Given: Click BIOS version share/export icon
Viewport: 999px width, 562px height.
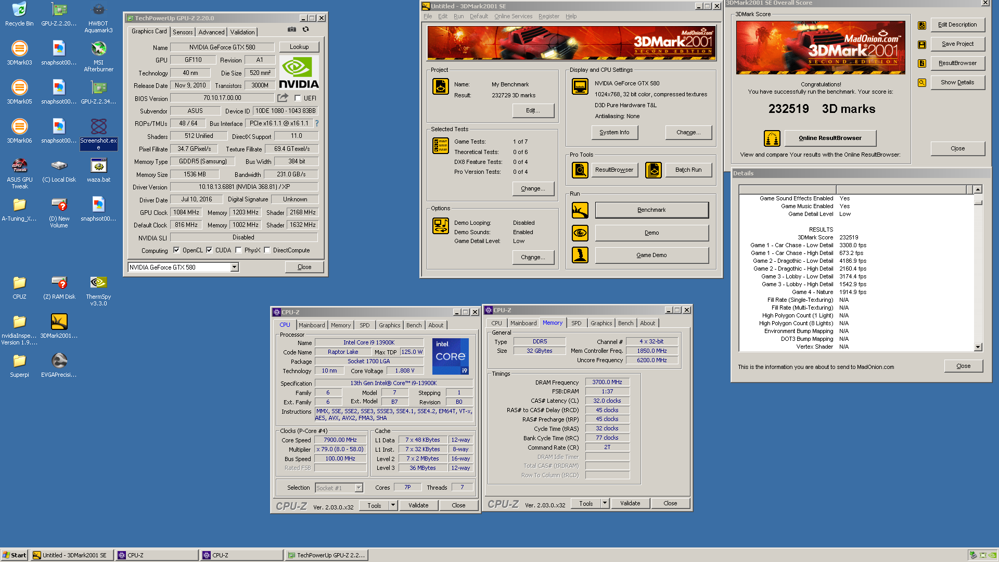Looking at the screenshot, I should 283,97.
